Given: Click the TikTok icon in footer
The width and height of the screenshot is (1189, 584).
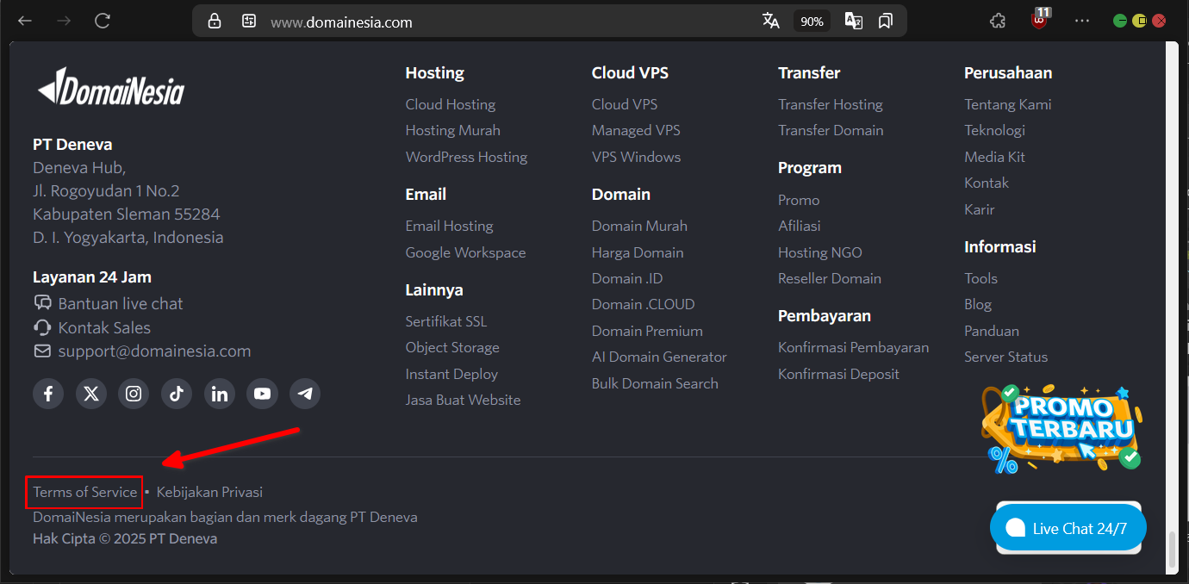Looking at the screenshot, I should pos(177,394).
